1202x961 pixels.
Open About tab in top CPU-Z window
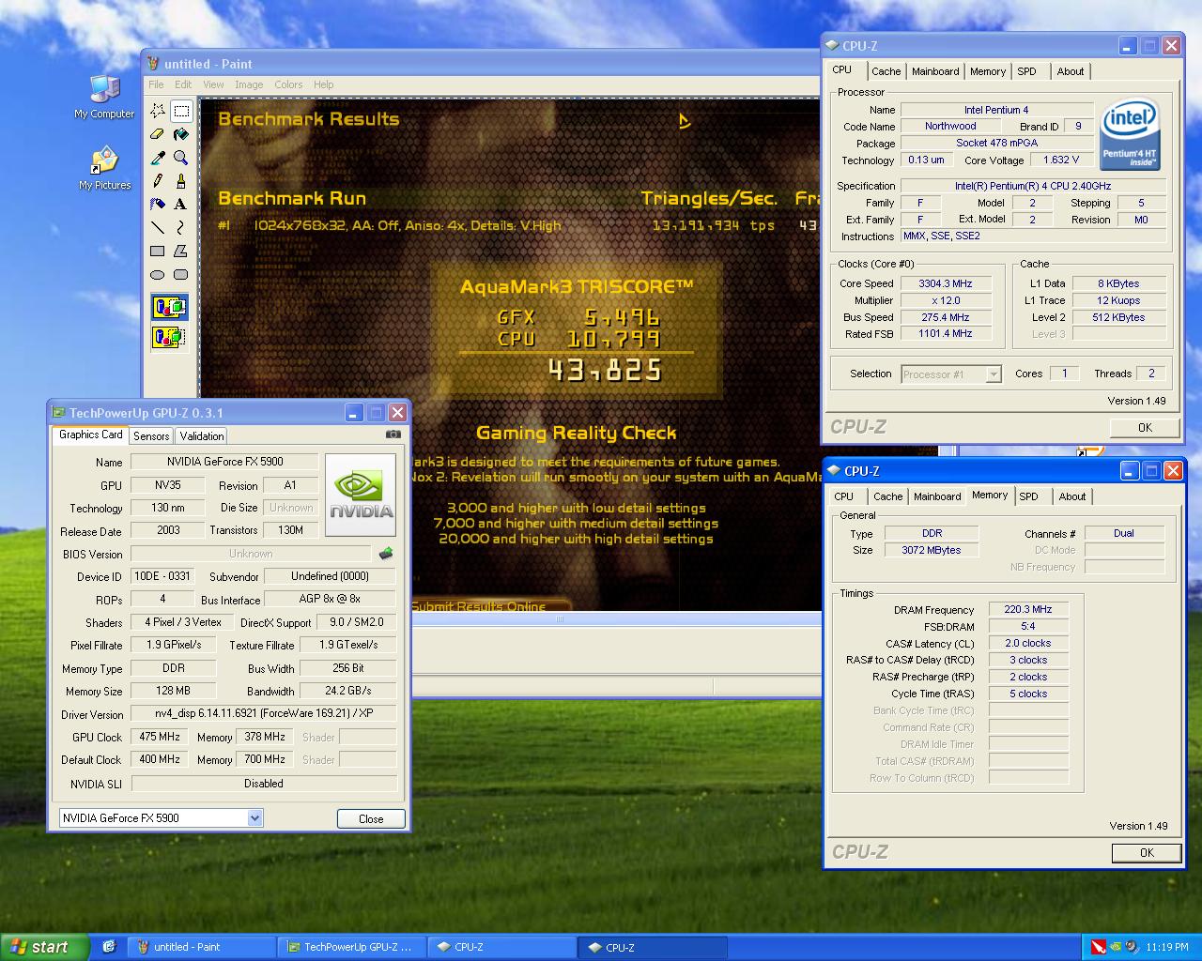[x=1071, y=71]
